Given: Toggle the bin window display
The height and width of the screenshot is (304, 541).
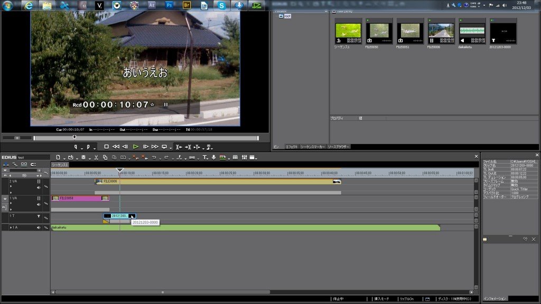Looking at the screenshot, I should pyautogui.click(x=235, y=157).
